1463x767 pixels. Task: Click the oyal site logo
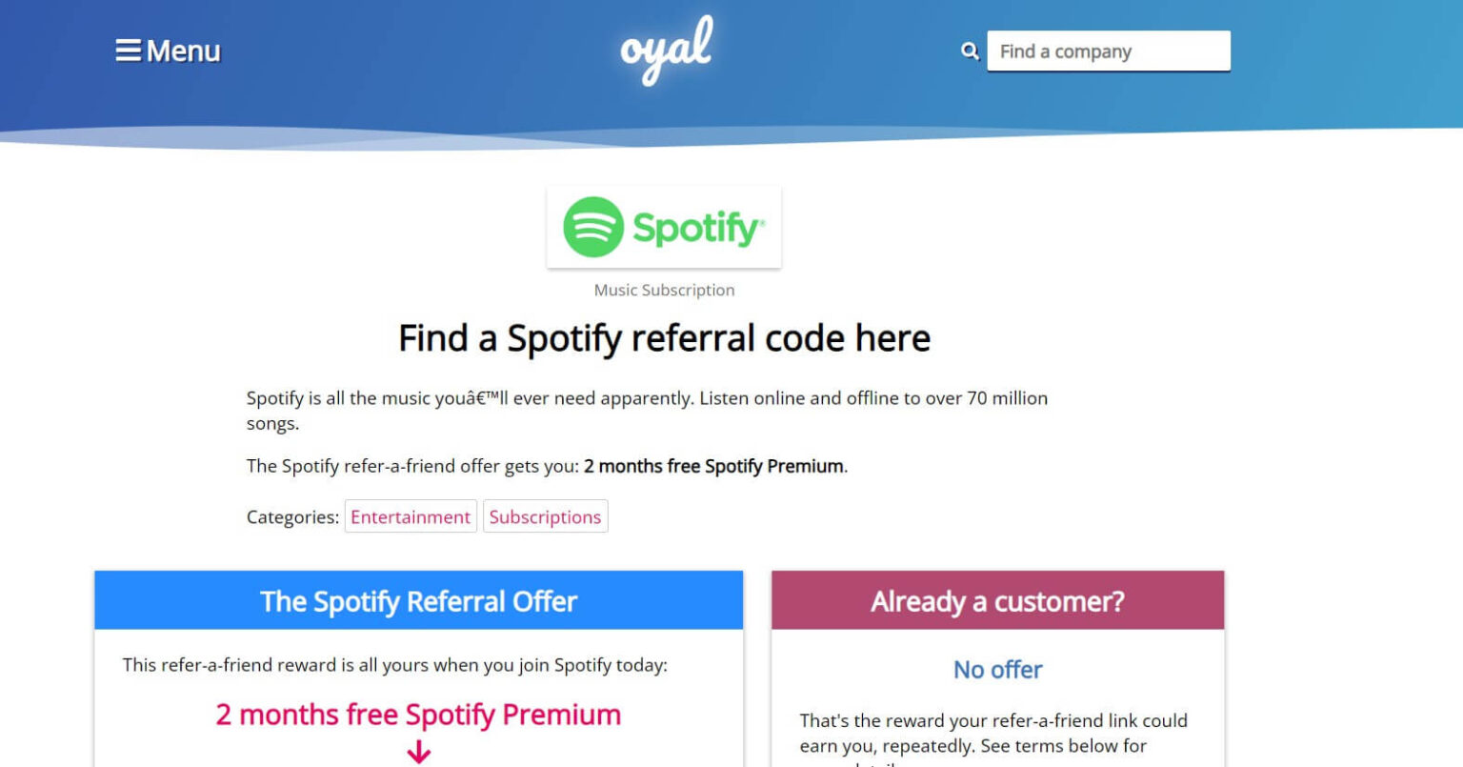[x=665, y=48]
